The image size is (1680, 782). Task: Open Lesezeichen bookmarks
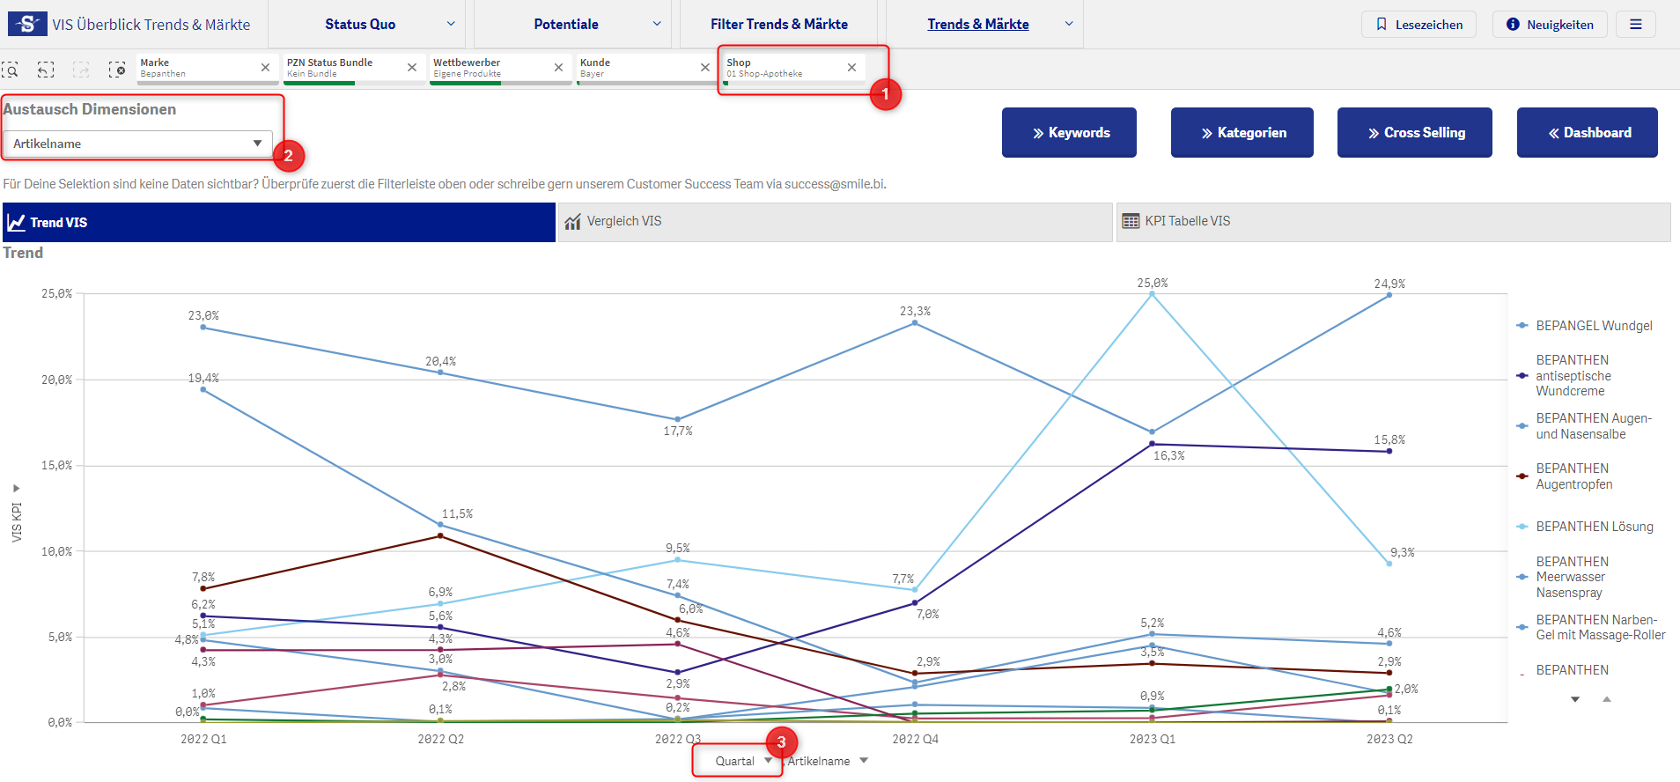click(1418, 25)
